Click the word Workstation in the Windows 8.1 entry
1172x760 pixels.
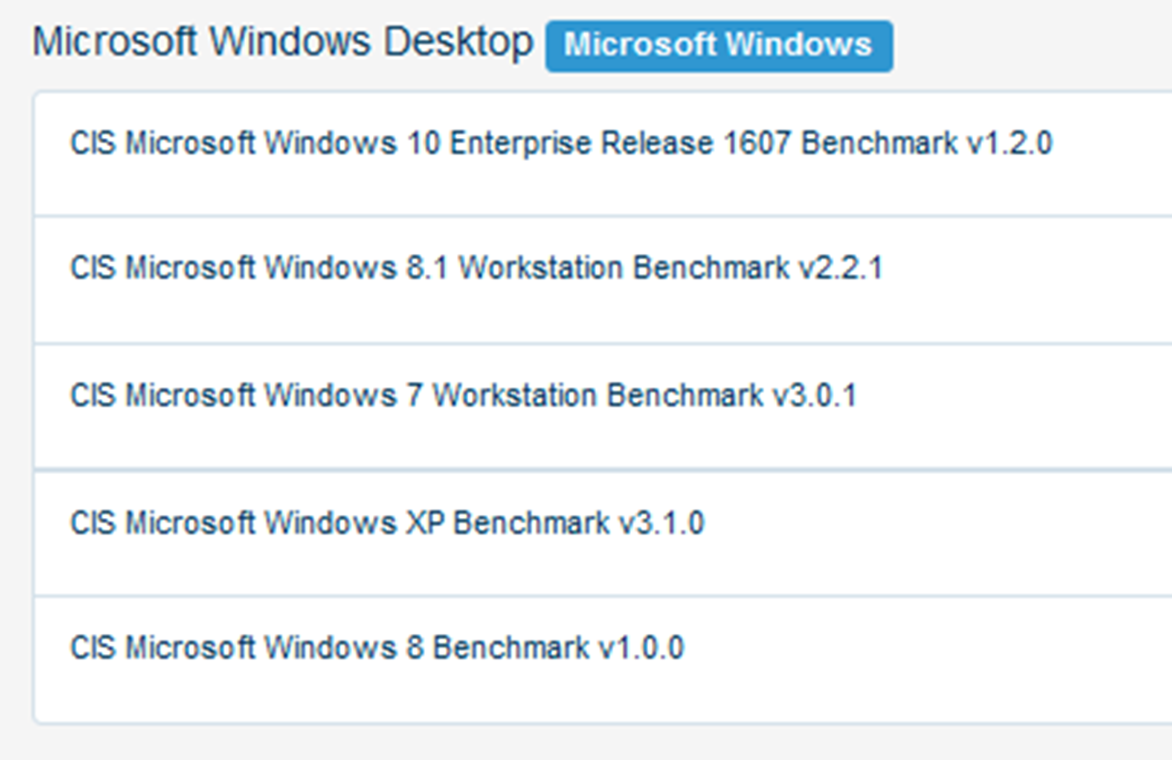pos(541,268)
